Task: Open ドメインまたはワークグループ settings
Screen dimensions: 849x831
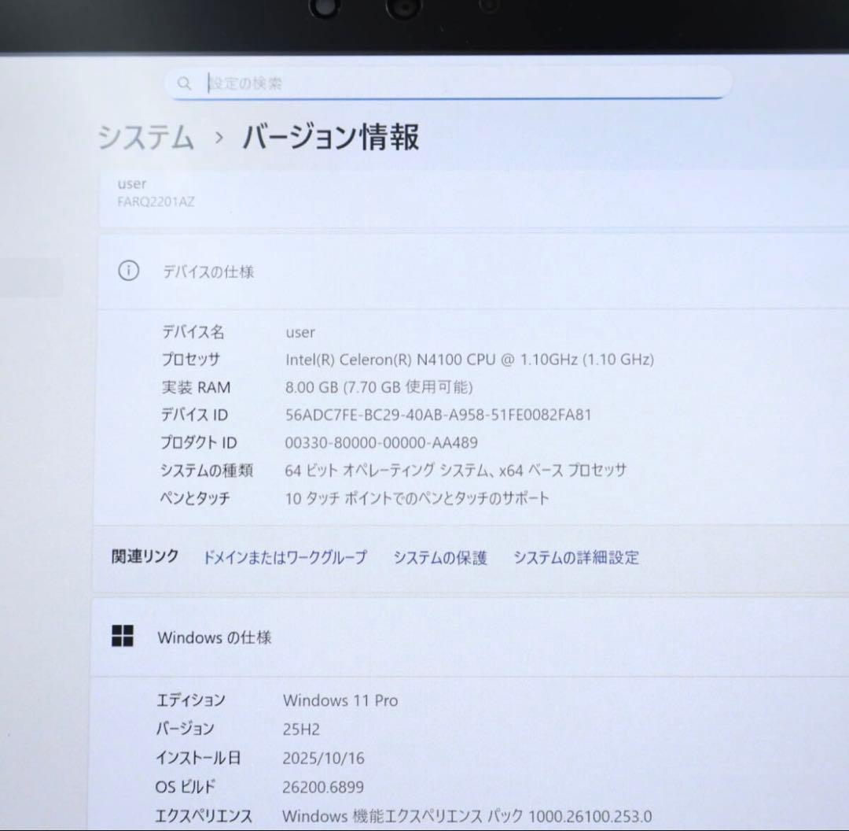Action: [x=285, y=558]
